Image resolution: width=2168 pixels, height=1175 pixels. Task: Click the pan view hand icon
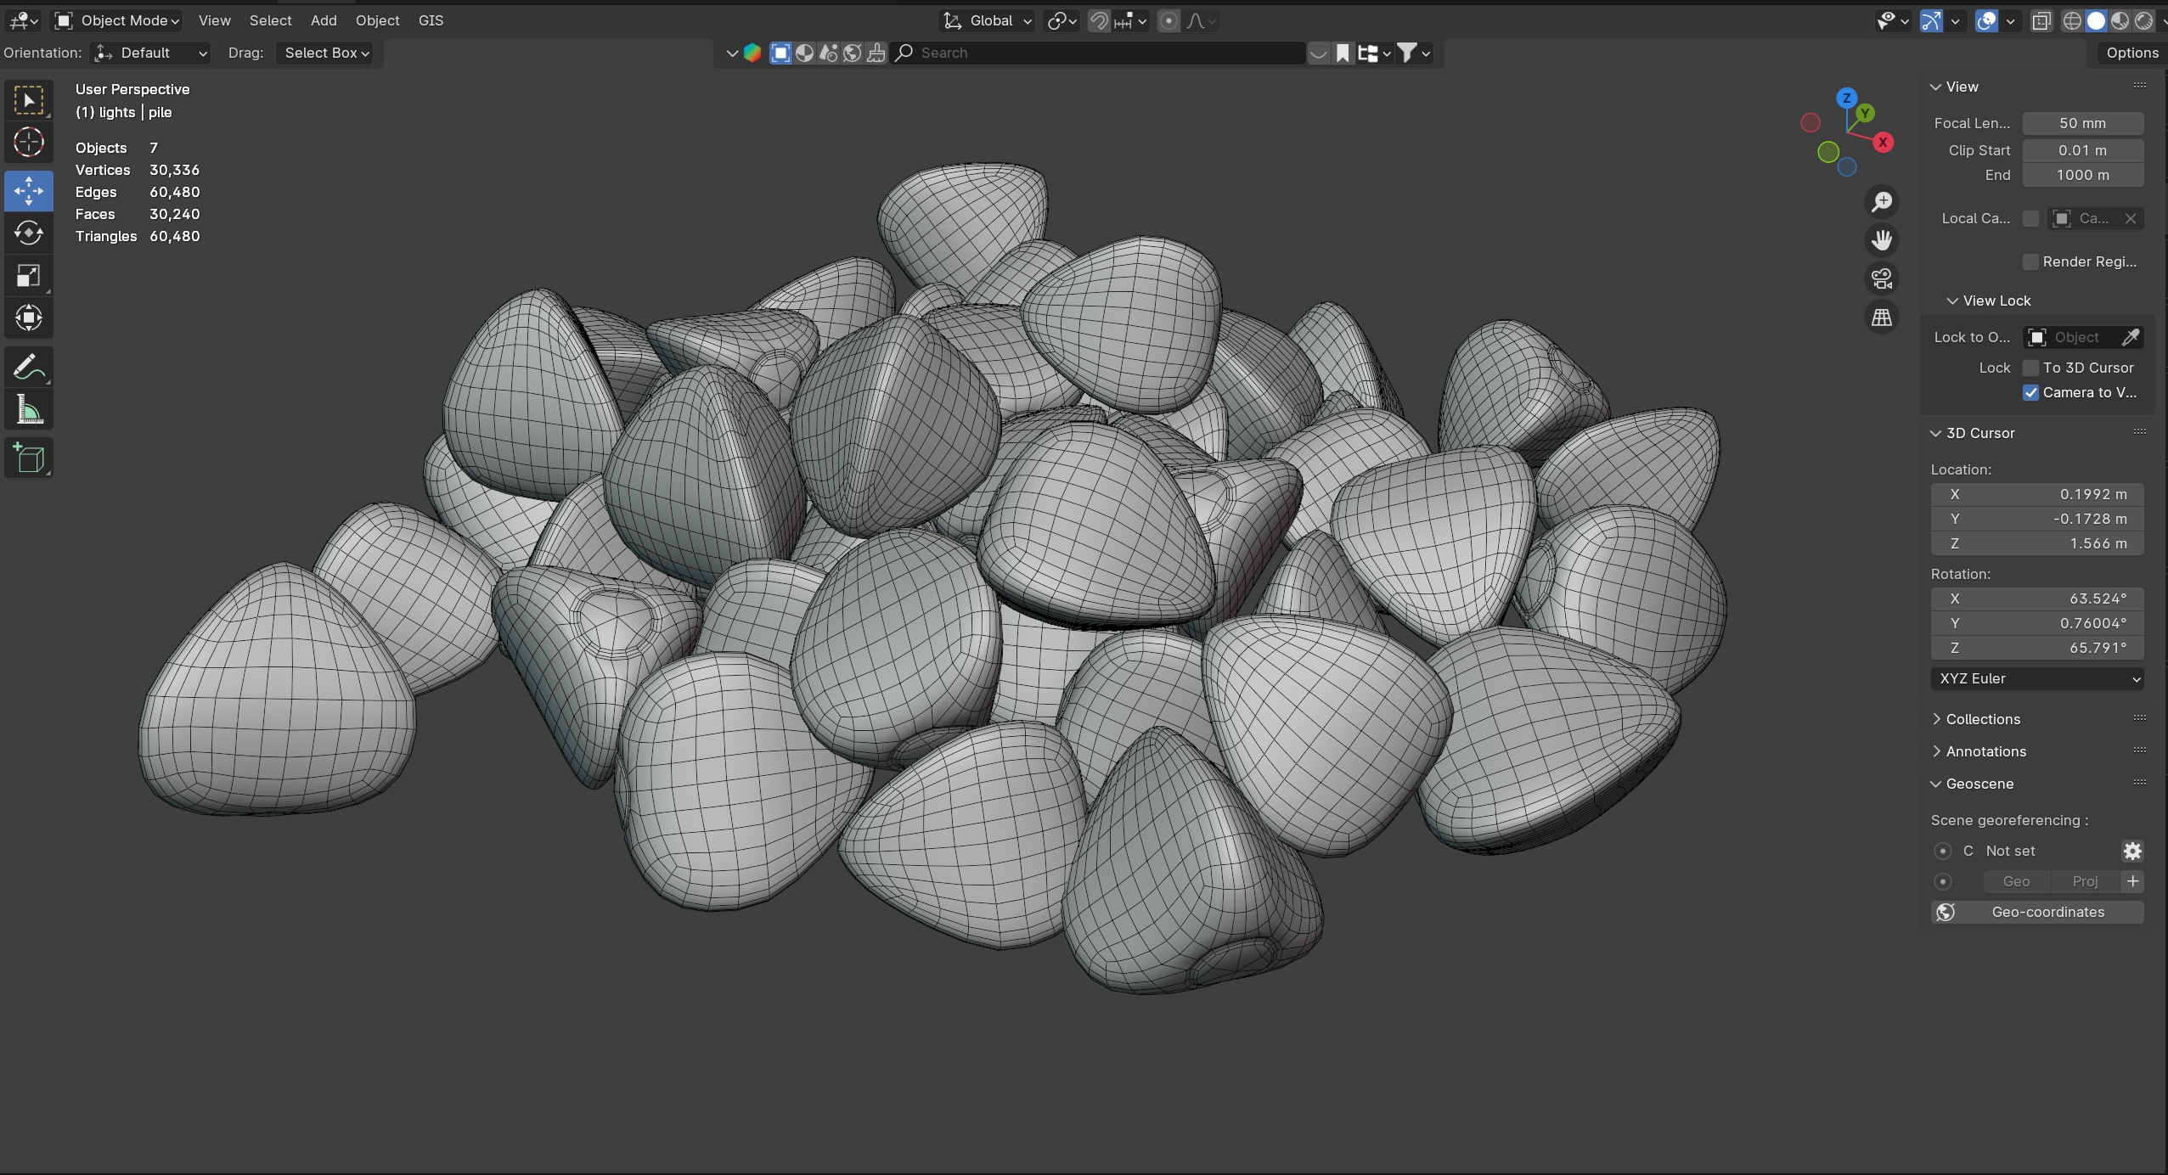tap(1882, 240)
